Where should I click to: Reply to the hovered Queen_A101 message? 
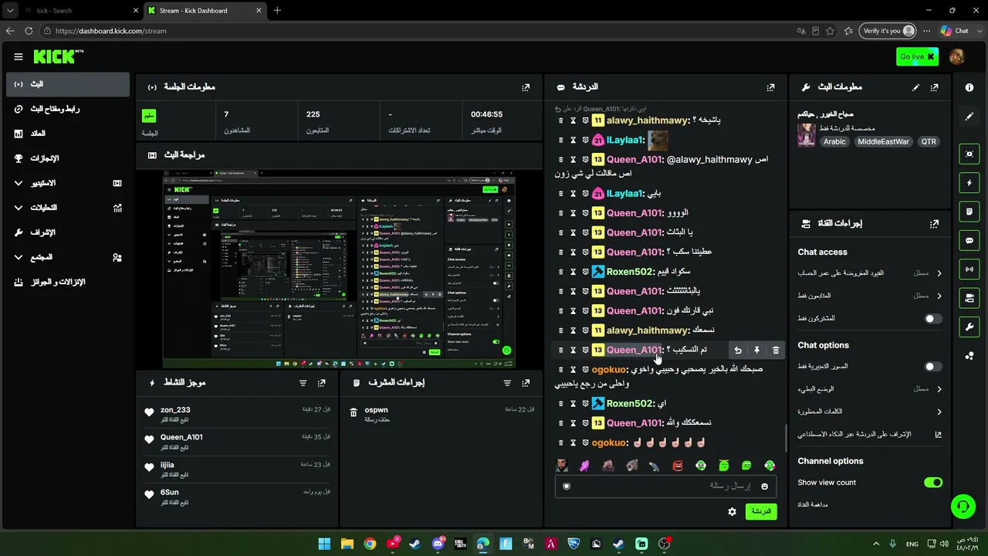click(x=738, y=350)
